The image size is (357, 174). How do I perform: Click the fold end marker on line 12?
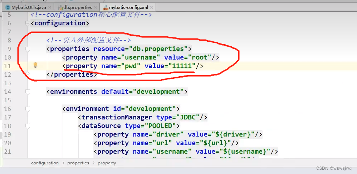(28, 74)
